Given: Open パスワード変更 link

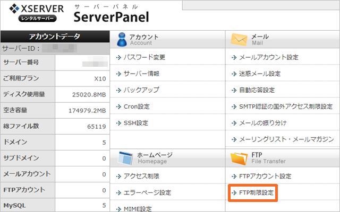Looking at the screenshot, I should click(x=140, y=57).
